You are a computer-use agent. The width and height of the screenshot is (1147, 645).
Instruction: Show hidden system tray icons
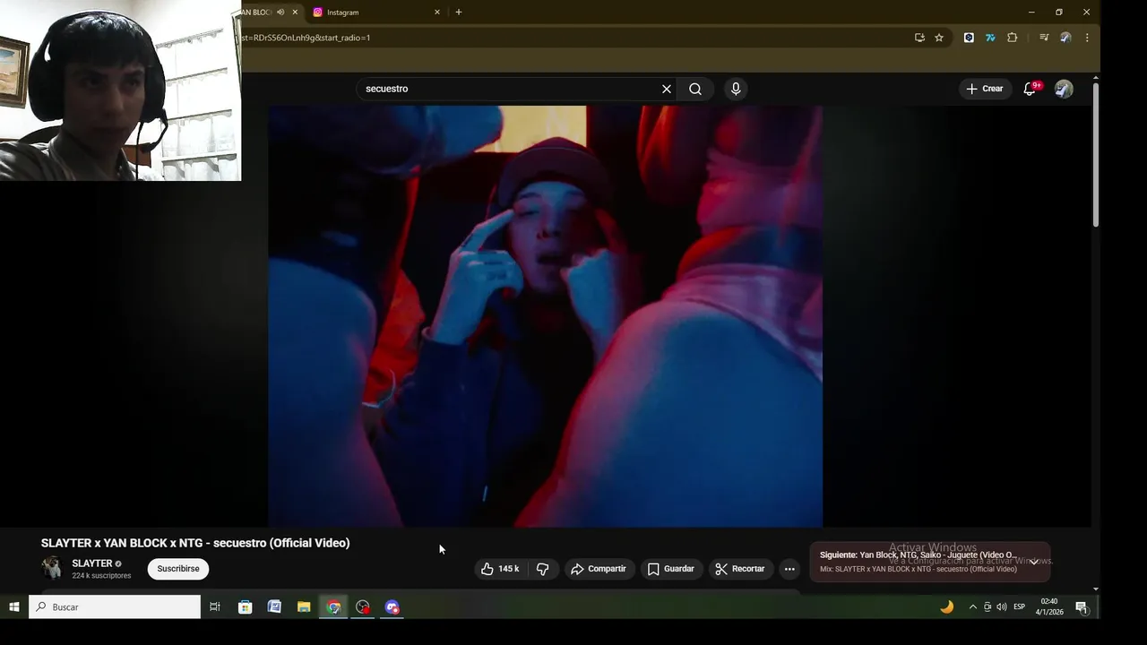coord(973,606)
